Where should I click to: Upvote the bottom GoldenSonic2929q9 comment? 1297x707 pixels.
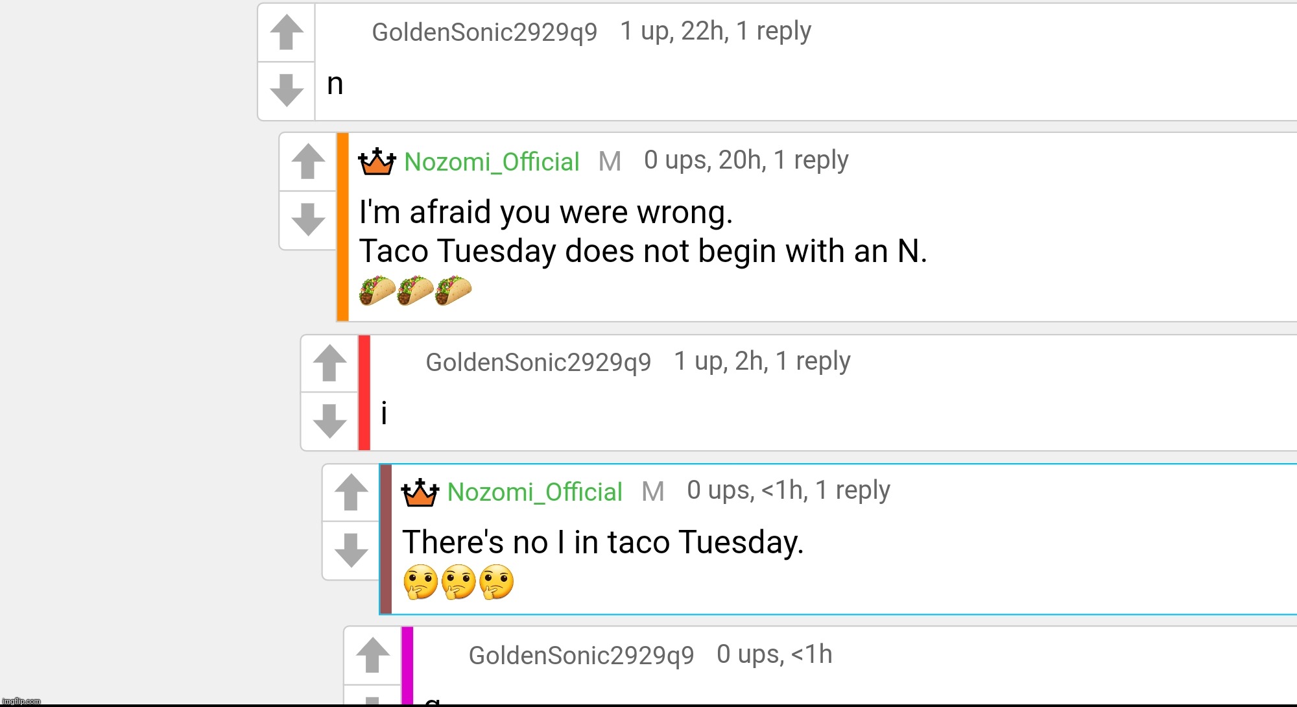(x=372, y=655)
